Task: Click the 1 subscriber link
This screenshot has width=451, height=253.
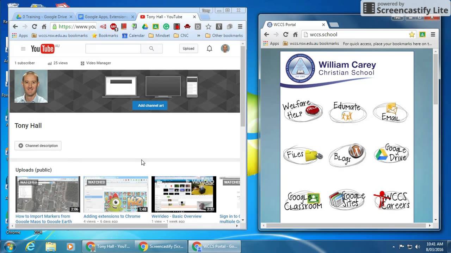Action: pos(25,63)
